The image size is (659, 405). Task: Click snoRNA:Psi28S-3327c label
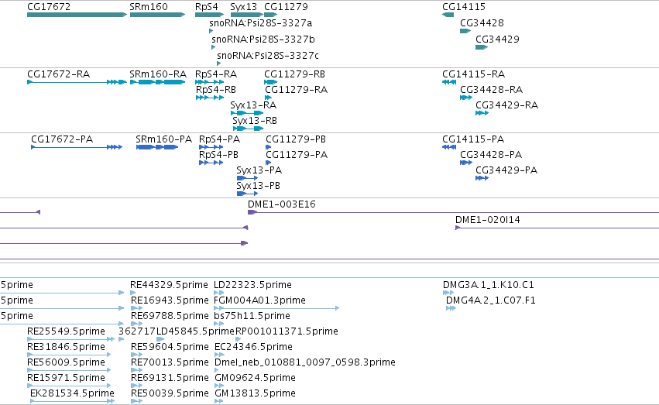(x=268, y=56)
